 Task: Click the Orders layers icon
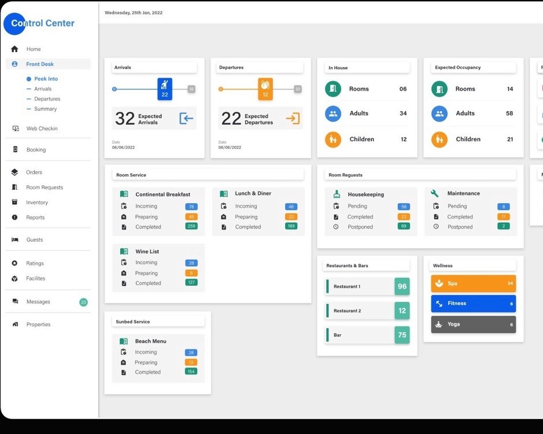point(14,172)
